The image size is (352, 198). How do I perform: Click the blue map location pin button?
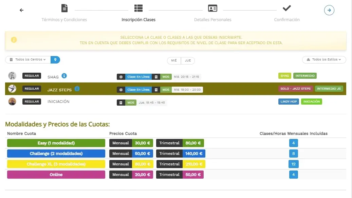click(55, 60)
